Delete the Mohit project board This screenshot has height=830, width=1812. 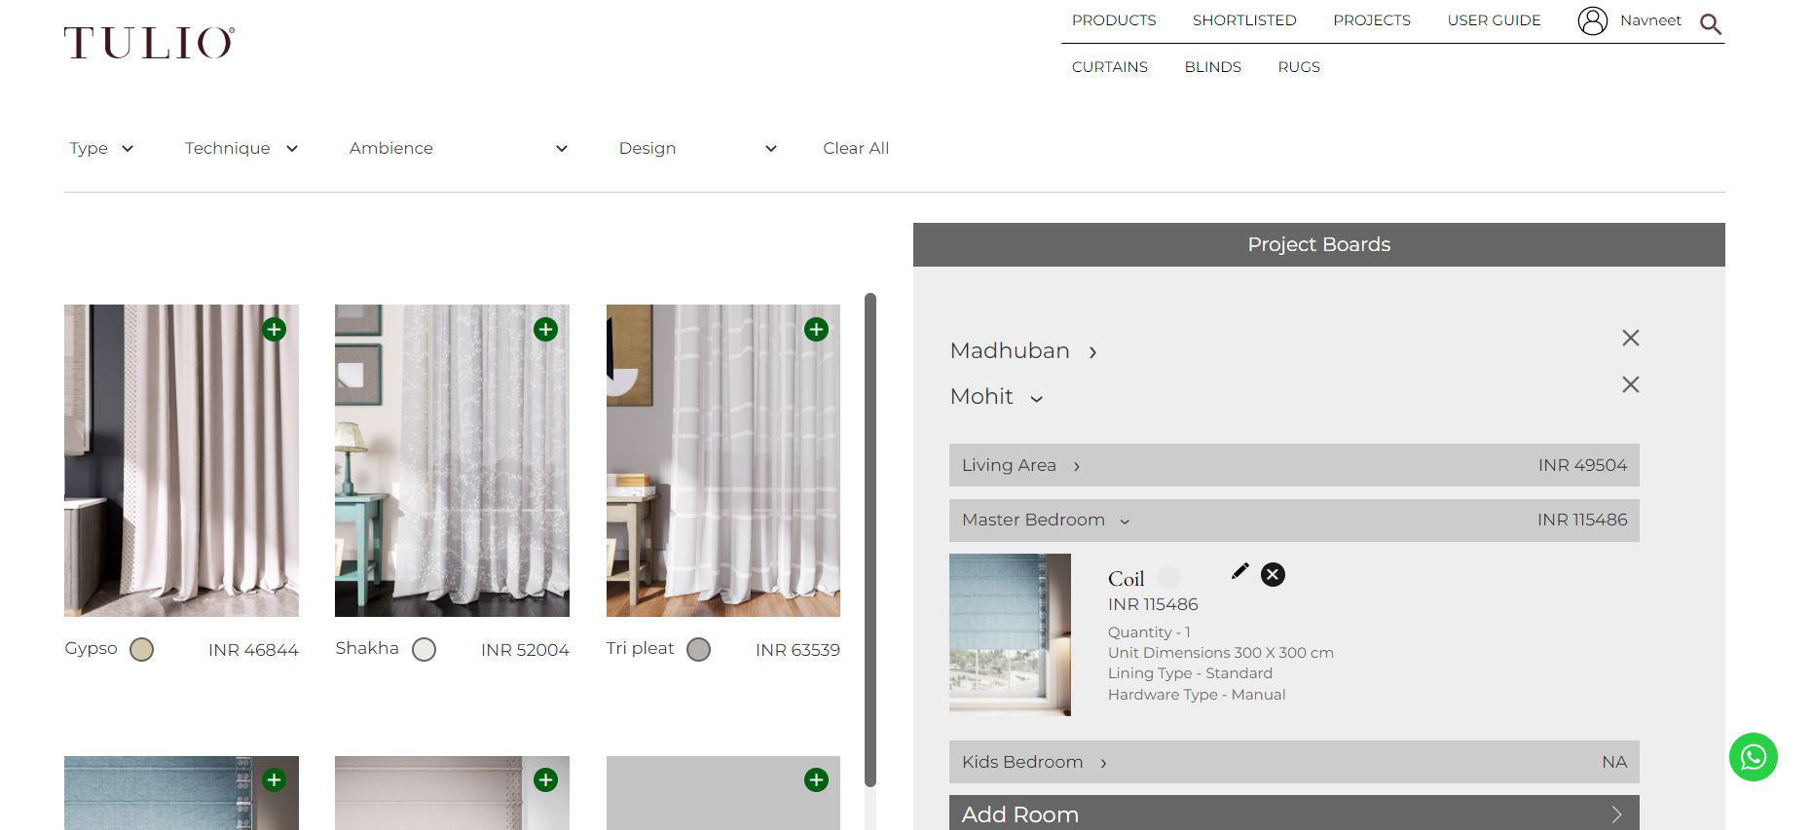tap(1631, 384)
